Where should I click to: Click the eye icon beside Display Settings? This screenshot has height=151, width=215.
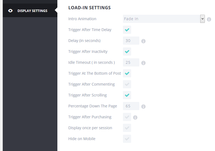[x=10, y=11]
